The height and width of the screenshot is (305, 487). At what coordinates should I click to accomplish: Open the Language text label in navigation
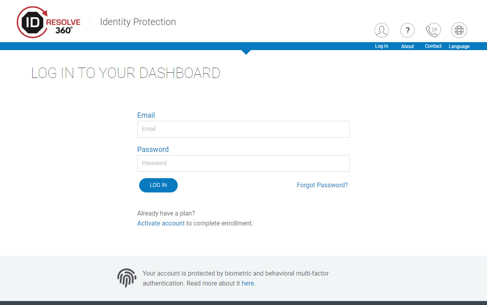tap(459, 47)
